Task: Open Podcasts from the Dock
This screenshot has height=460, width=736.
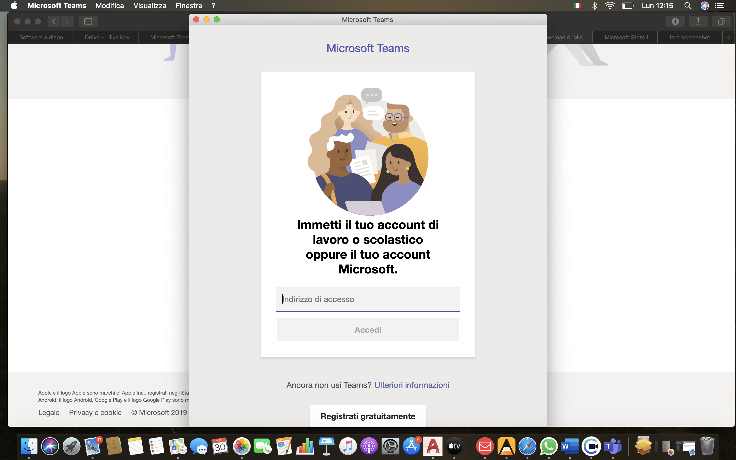Action: pos(369,446)
